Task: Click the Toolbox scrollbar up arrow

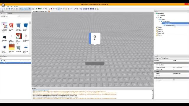Action: 30,21
